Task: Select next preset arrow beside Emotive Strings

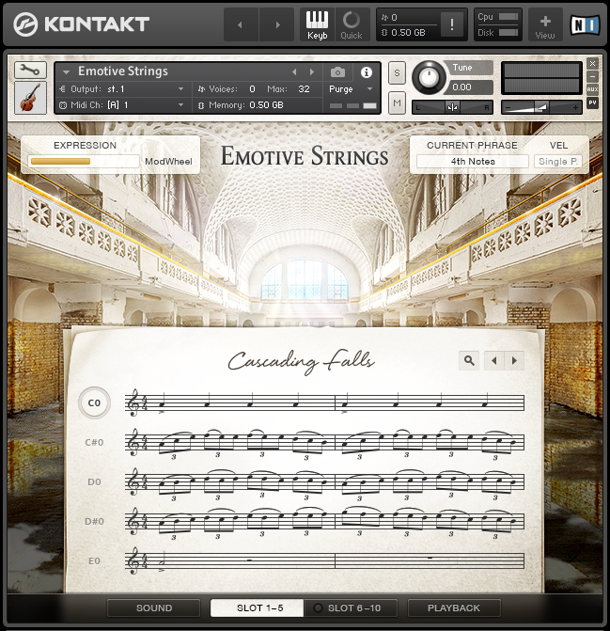Action: coord(312,72)
